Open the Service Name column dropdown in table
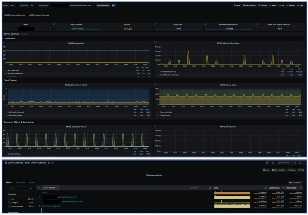 [x=50, y=188]
